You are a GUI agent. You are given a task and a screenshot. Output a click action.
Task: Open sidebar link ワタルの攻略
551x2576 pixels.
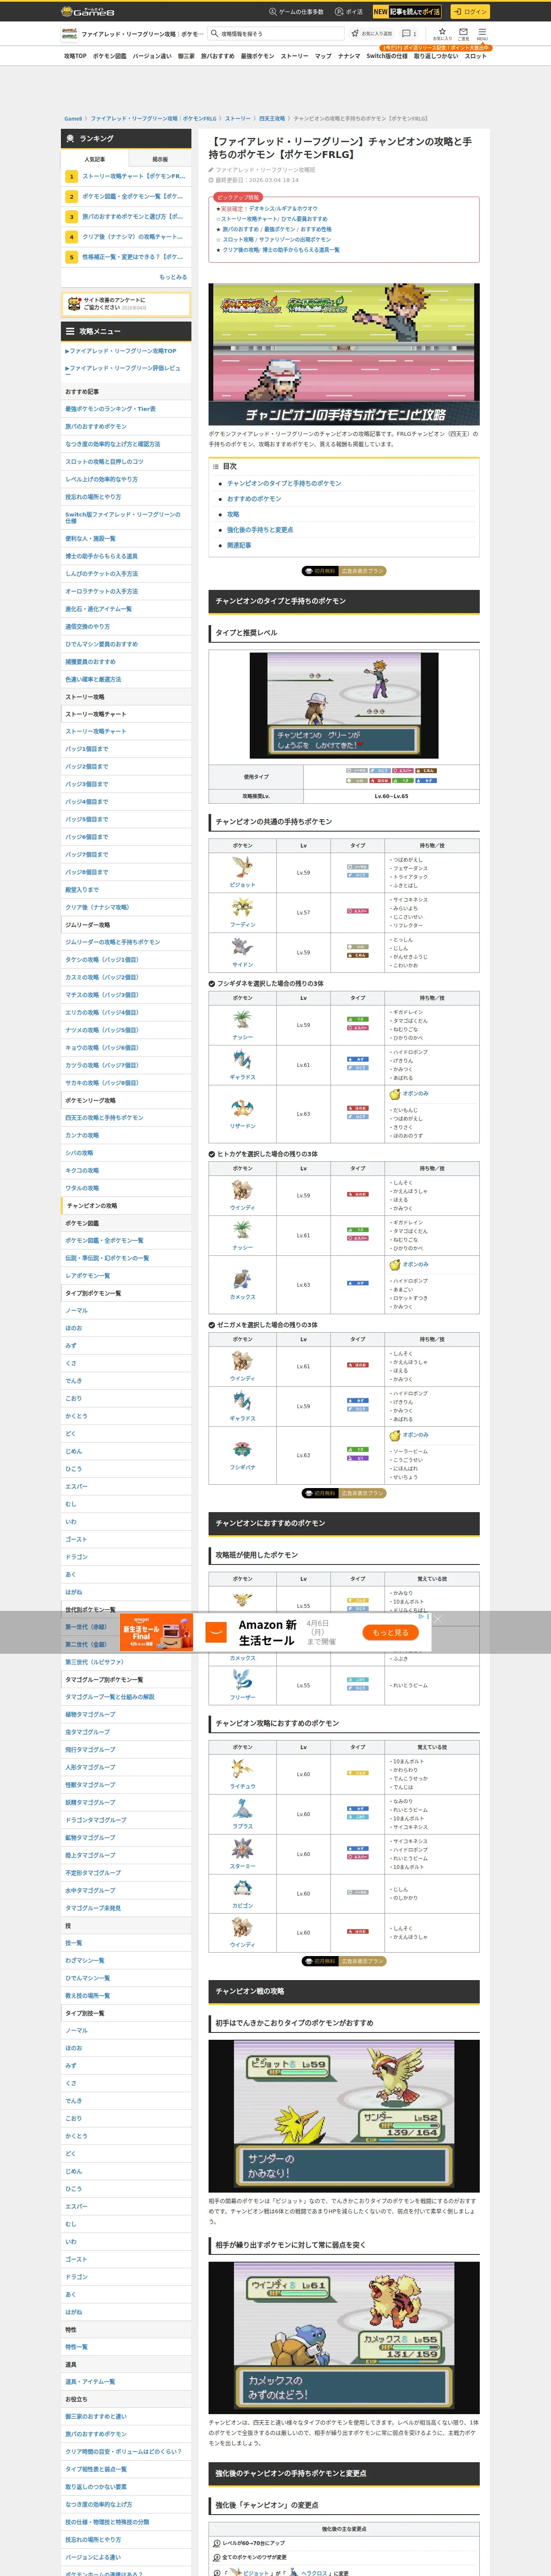pos(82,1188)
